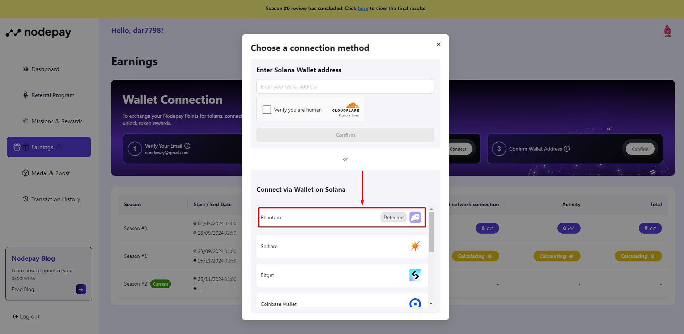Click the Solflare sun icon
This screenshot has height=334, width=684.
coord(415,246)
